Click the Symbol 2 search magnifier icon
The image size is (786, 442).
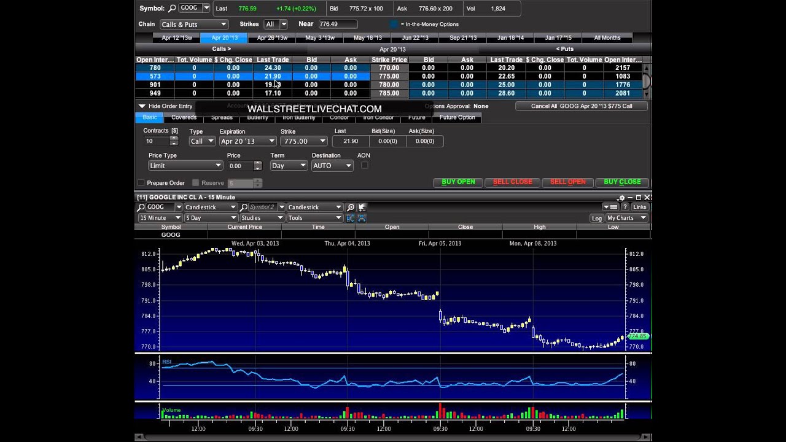click(x=244, y=207)
